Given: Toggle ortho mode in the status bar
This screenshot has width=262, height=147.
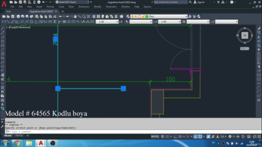Looking at the screenshot, I should pyautogui.click(x=175, y=136).
